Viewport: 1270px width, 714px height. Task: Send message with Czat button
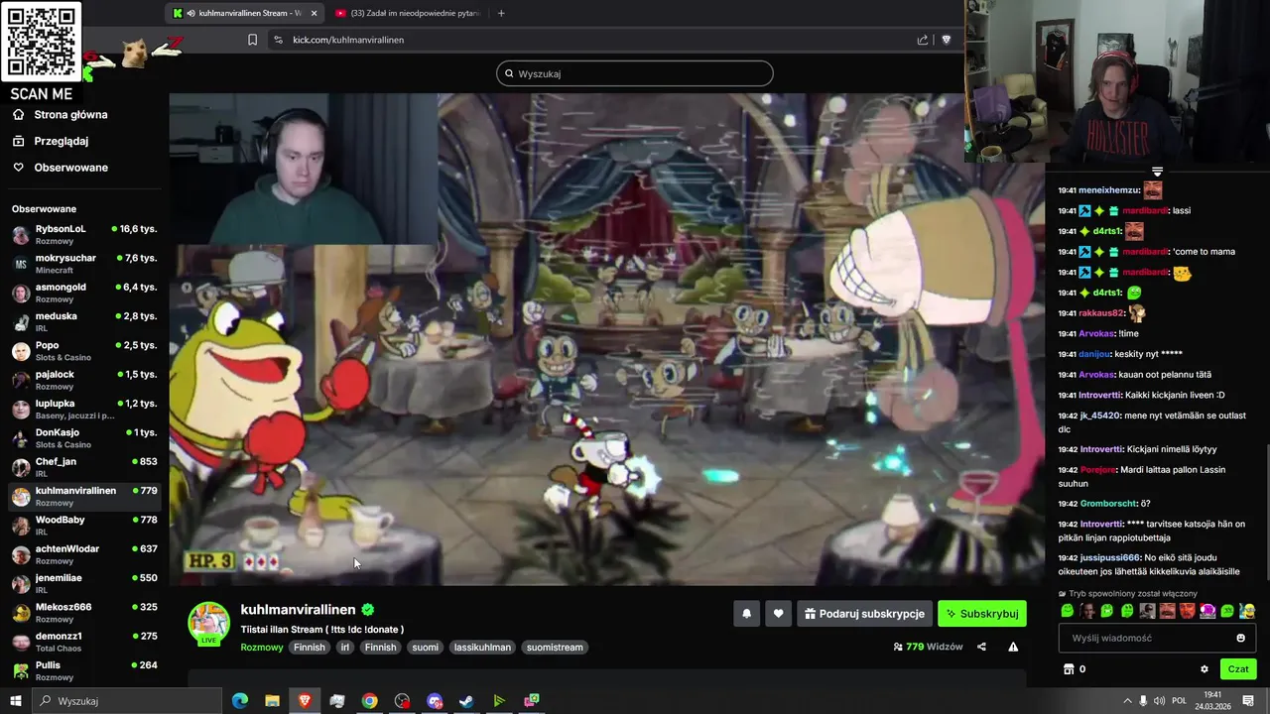point(1238,669)
